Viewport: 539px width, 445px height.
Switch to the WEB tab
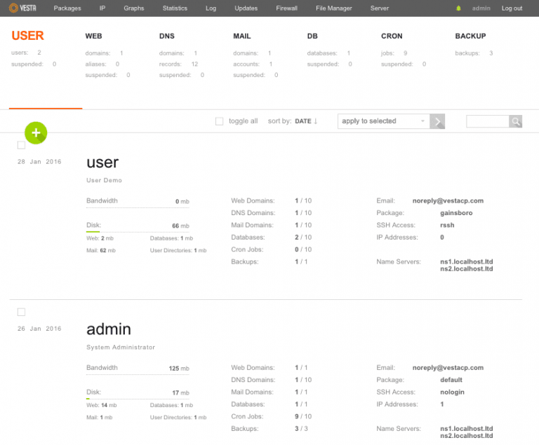tap(93, 36)
